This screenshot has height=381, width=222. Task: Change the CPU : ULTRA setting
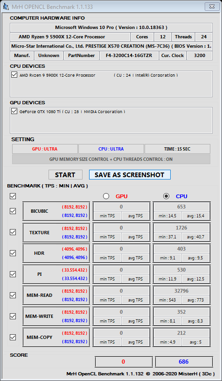point(111,149)
